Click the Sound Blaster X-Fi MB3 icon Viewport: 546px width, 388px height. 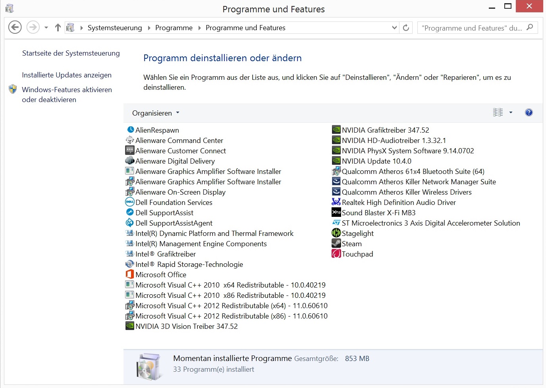tap(336, 212)
